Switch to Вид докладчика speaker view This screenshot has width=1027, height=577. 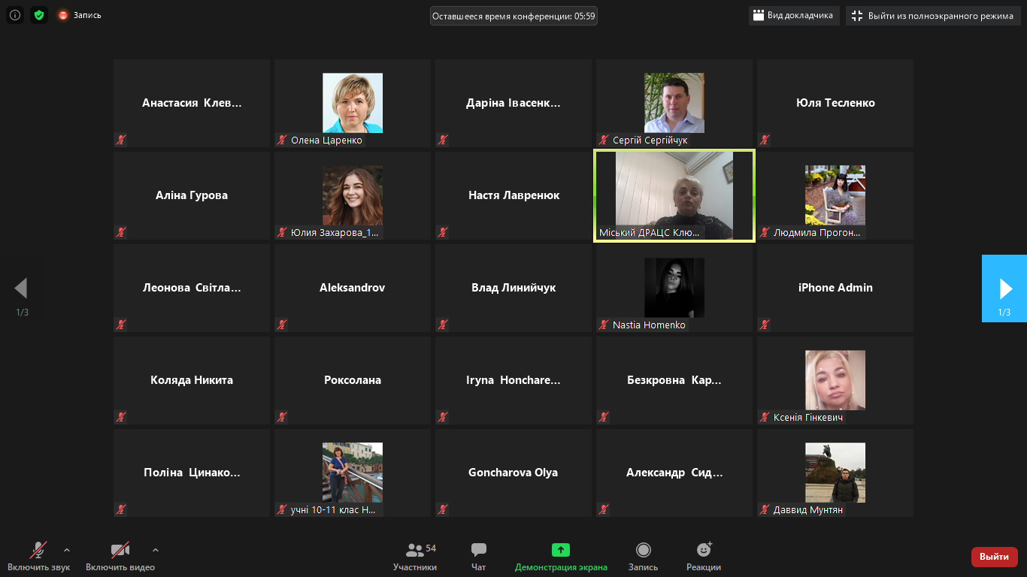coord(793,15)
